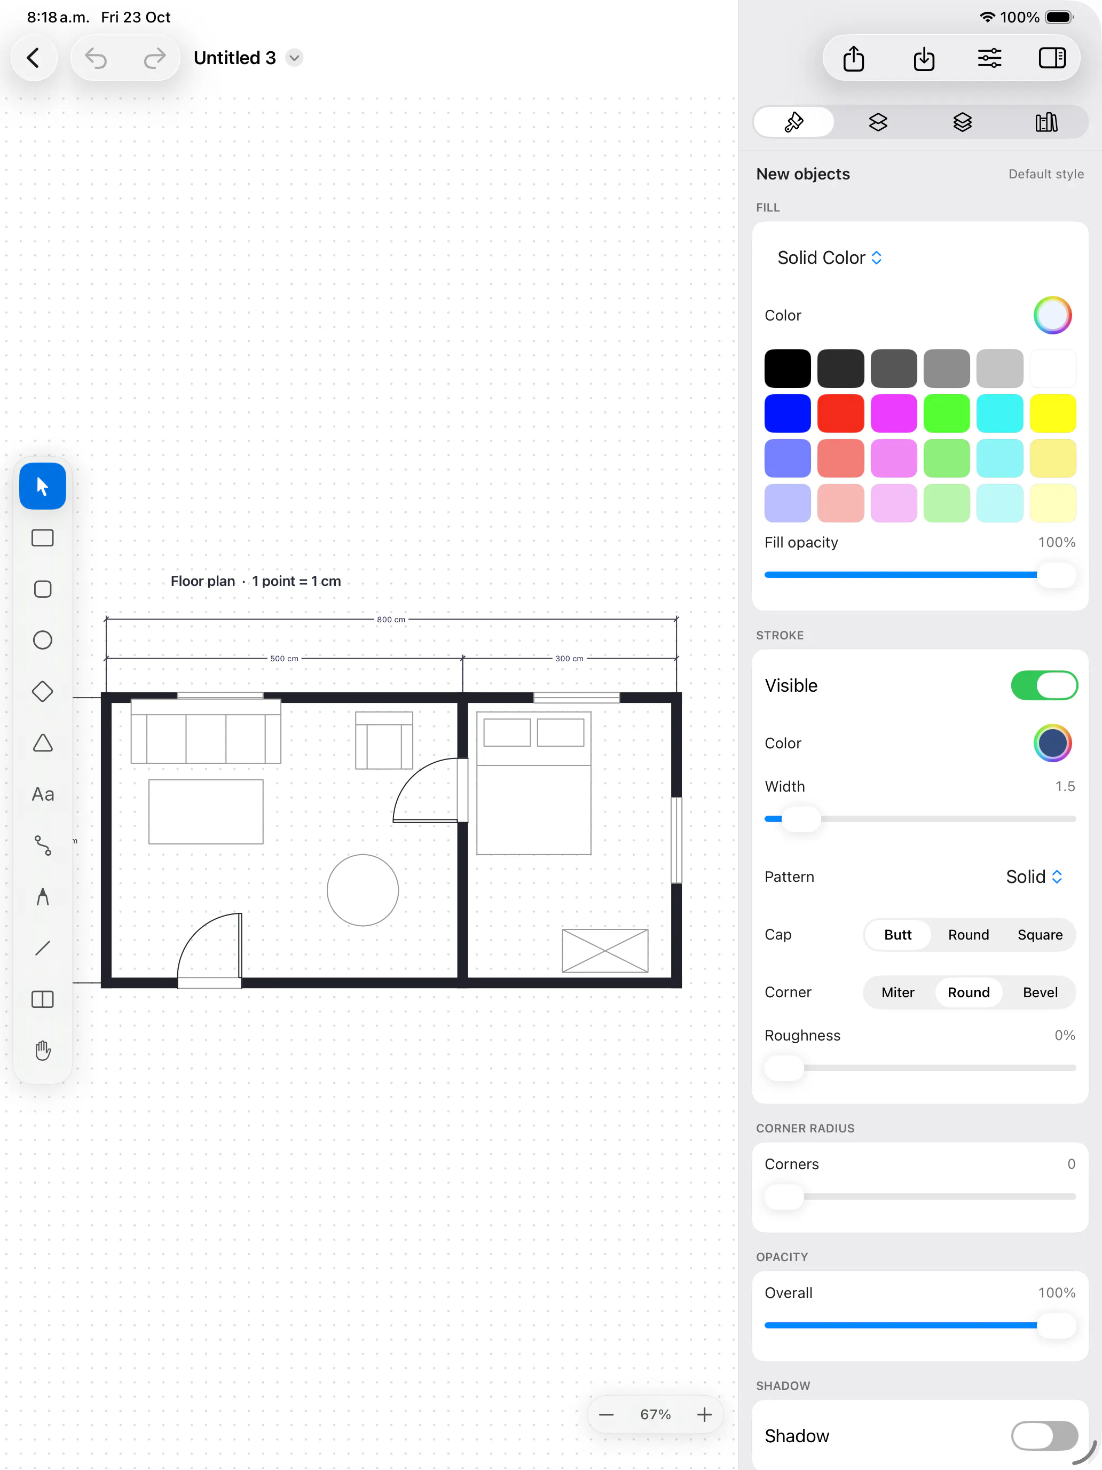Image resolution: width=1102 pixels, height=1470 pixels.
Task: Open the stroke Pattern Solid dropdown
Action: [1034, 877]
